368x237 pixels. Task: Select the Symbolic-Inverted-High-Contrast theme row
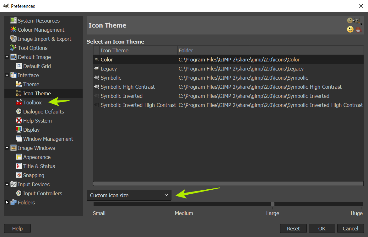click(228, 105)
